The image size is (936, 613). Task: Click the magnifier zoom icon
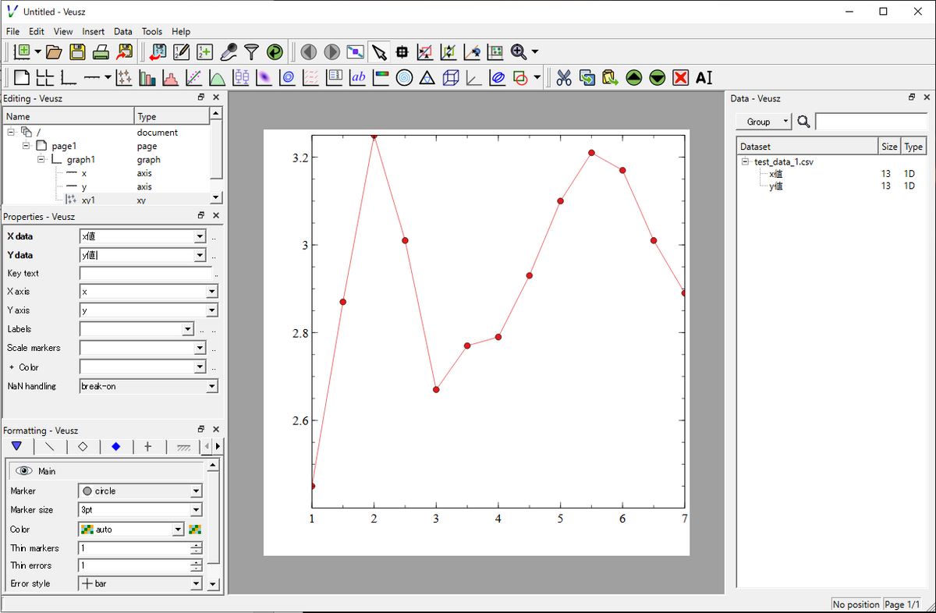pyautogui.click(x=519, y=52)
